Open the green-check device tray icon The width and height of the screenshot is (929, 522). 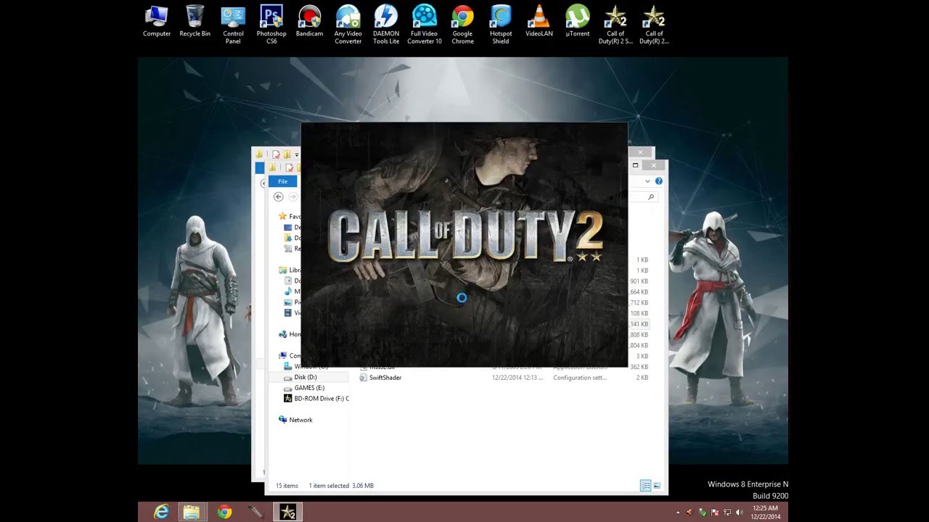click(x=702, y=513)
